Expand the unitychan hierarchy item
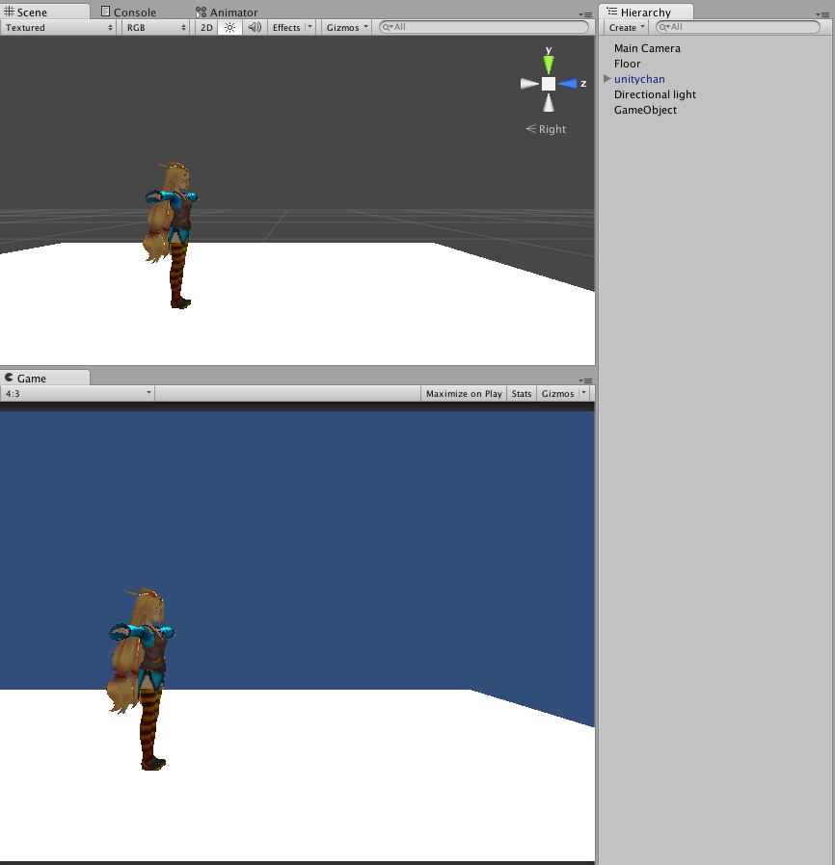The height and width of the screenshot is (865, 835). pyautogui.click(x=606, y=79)
